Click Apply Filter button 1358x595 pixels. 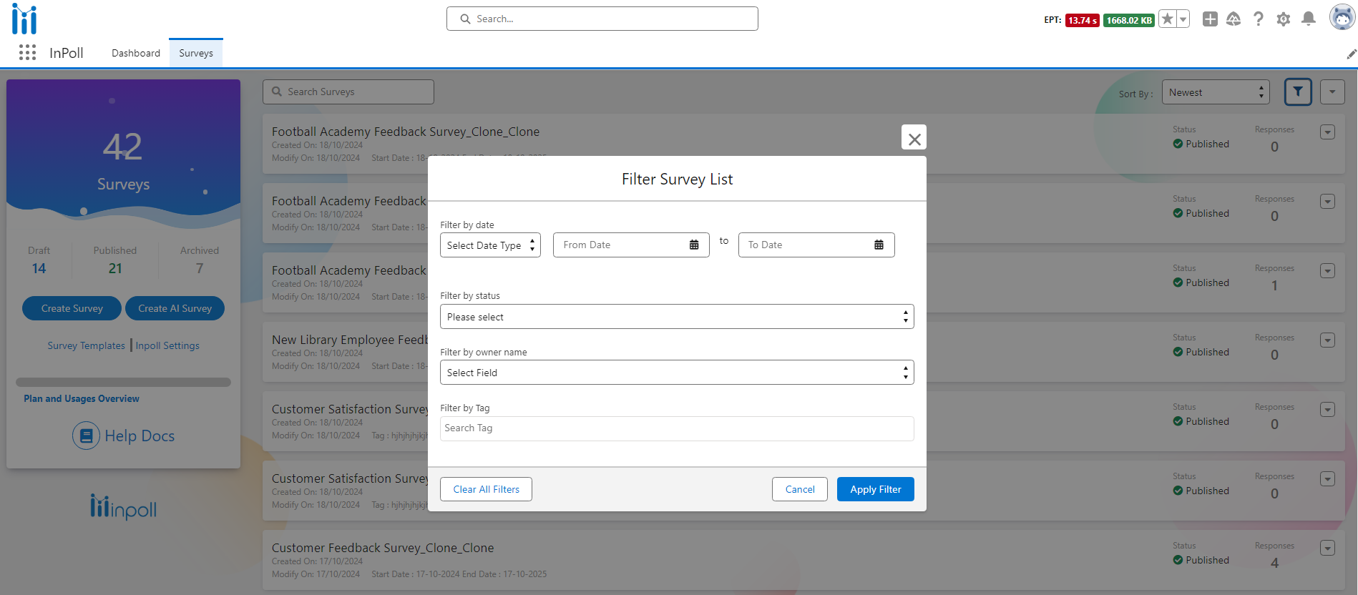pos(876,489)
